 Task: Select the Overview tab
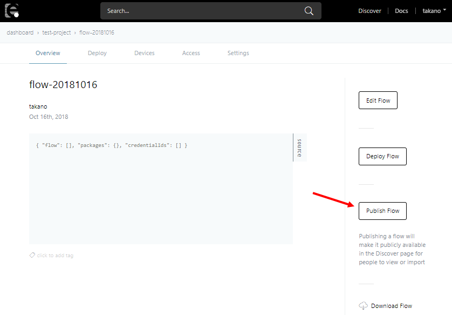click(48, 53)
